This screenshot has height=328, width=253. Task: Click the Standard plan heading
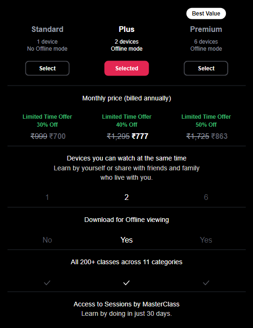pos(47,29)
